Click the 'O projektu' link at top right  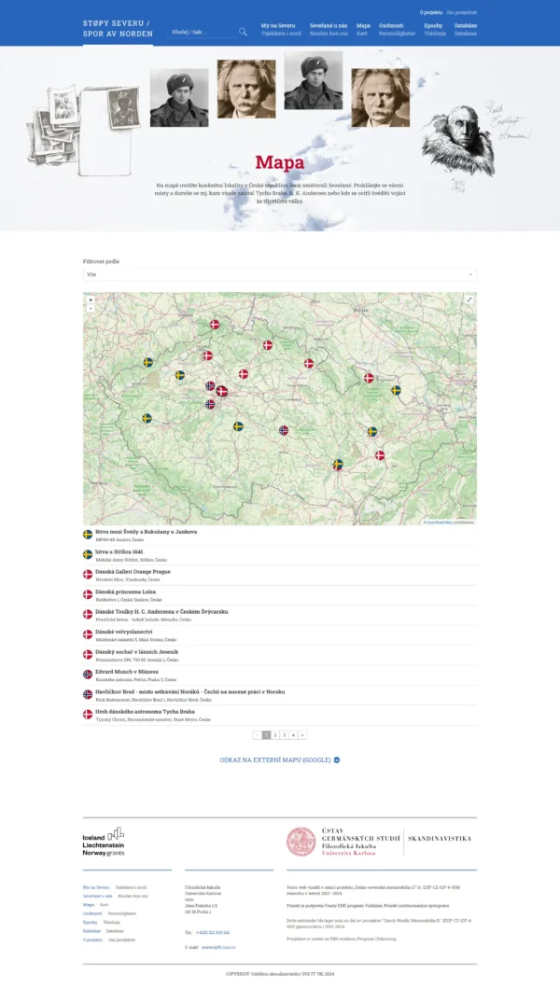429,12
